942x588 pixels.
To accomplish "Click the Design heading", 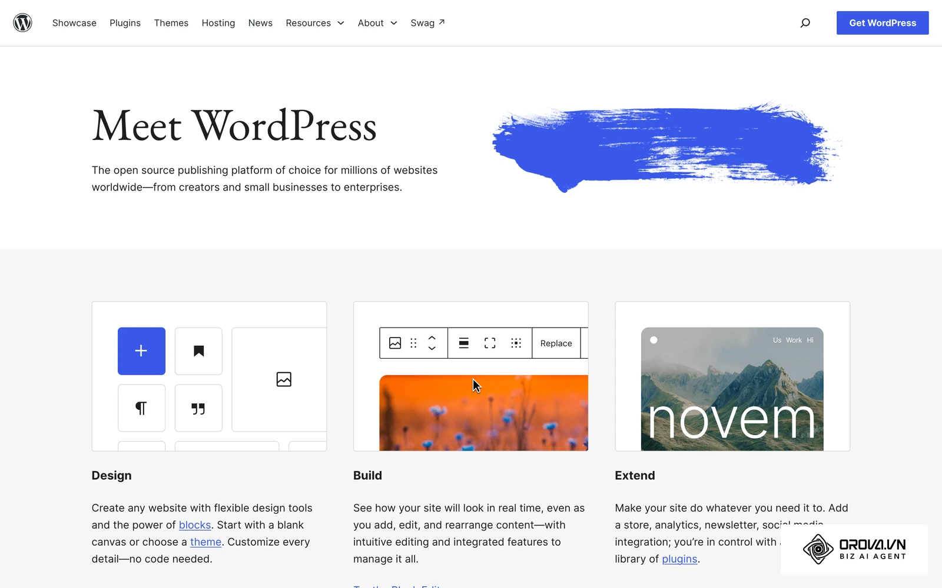I will 111,476.
